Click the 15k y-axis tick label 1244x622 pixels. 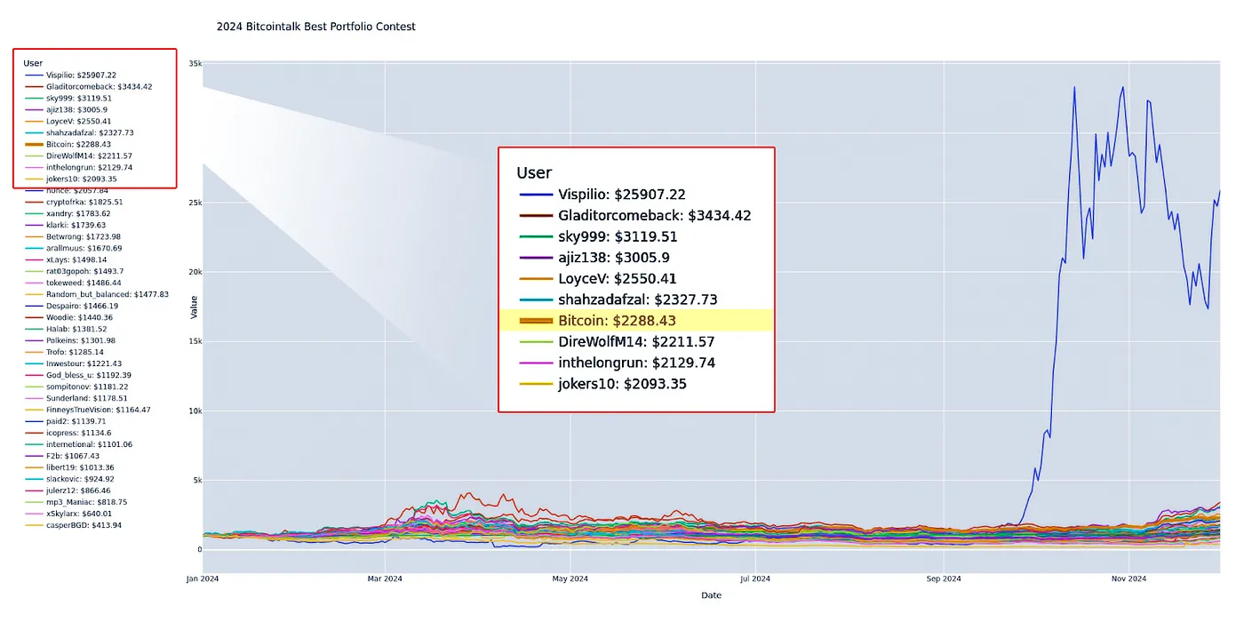[195, 341]
